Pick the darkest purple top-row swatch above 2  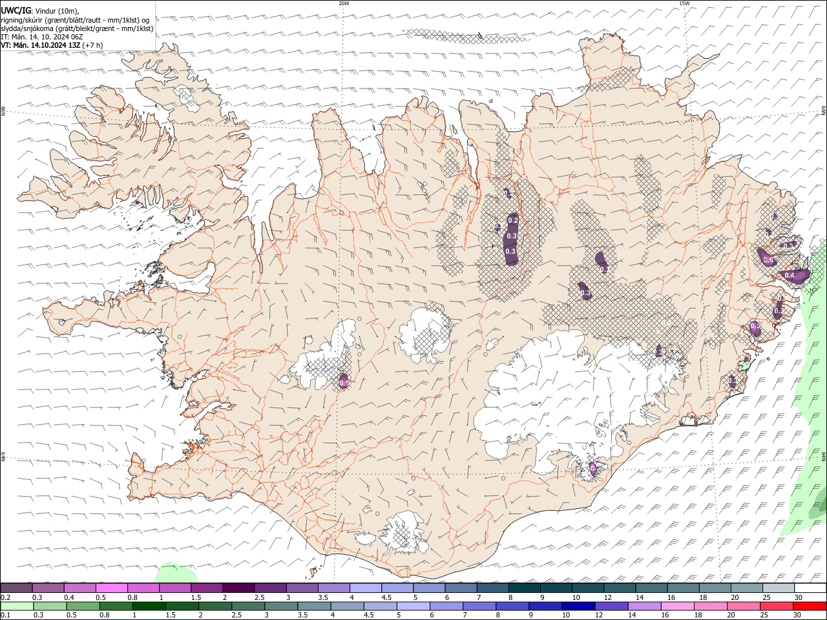[x=238, y=588]
